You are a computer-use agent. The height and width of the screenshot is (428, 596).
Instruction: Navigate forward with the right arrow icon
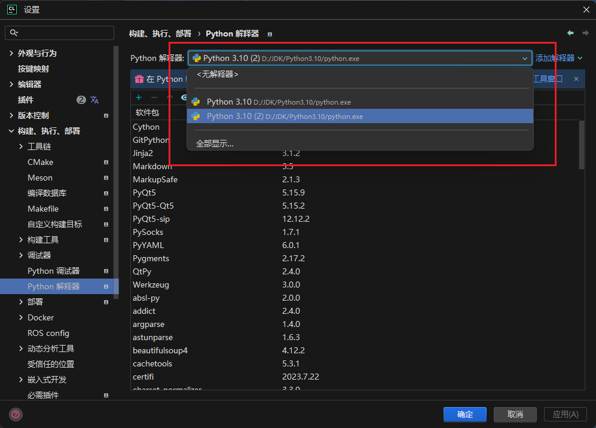click(x=585, y=33)
